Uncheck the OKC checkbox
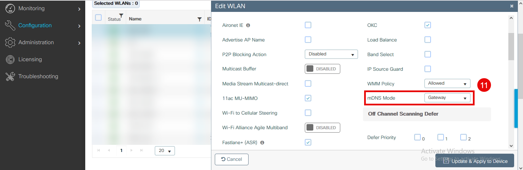 [x=428, y=25]
